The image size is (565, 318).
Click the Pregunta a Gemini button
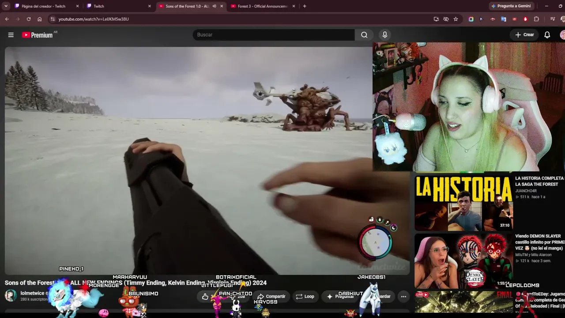coord(511,6)
